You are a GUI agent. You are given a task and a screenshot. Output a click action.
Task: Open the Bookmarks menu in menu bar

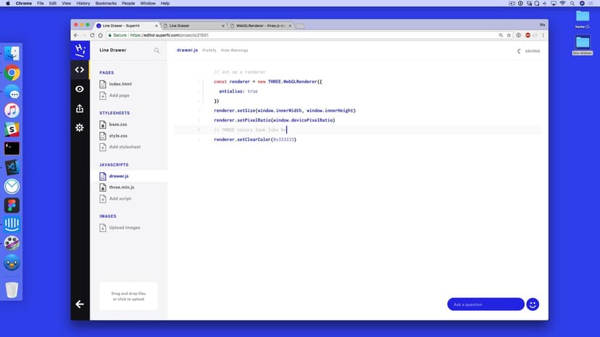tap(105, 4)
